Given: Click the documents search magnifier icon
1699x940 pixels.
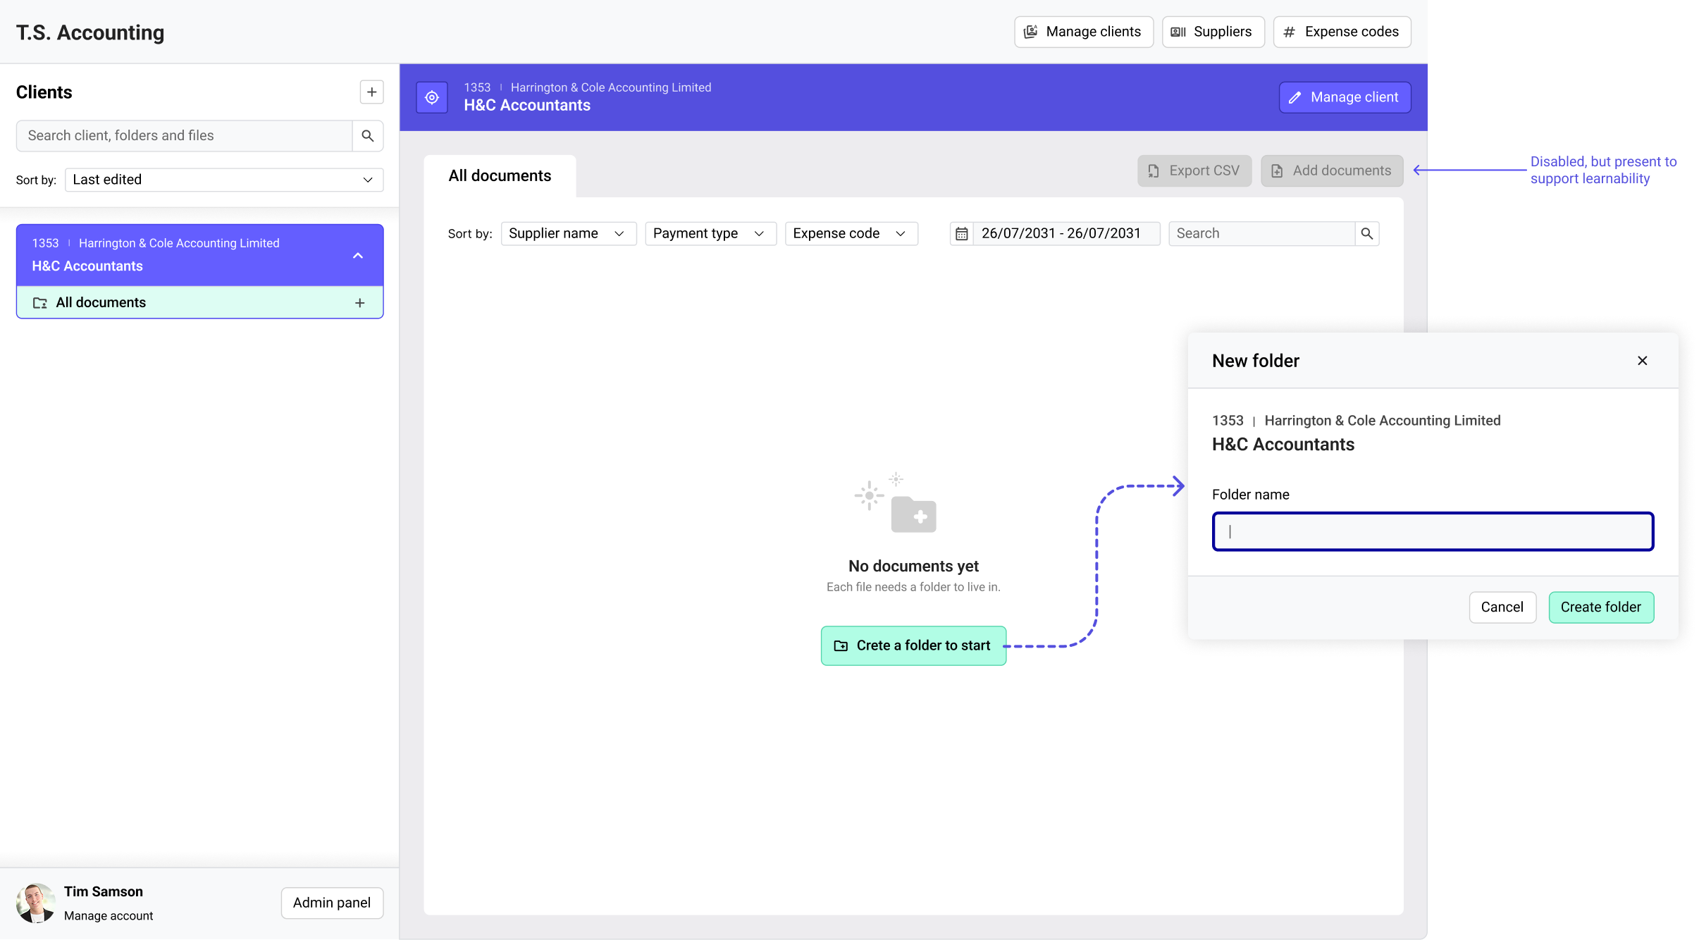Looking at the screenshot, I should 1366,234.
